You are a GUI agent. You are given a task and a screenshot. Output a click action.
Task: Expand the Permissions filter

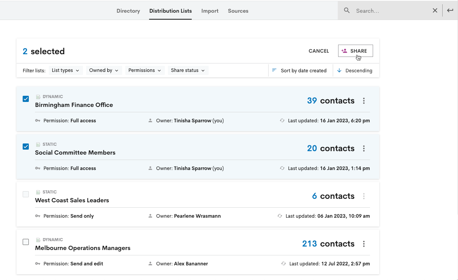pos(144,70)
